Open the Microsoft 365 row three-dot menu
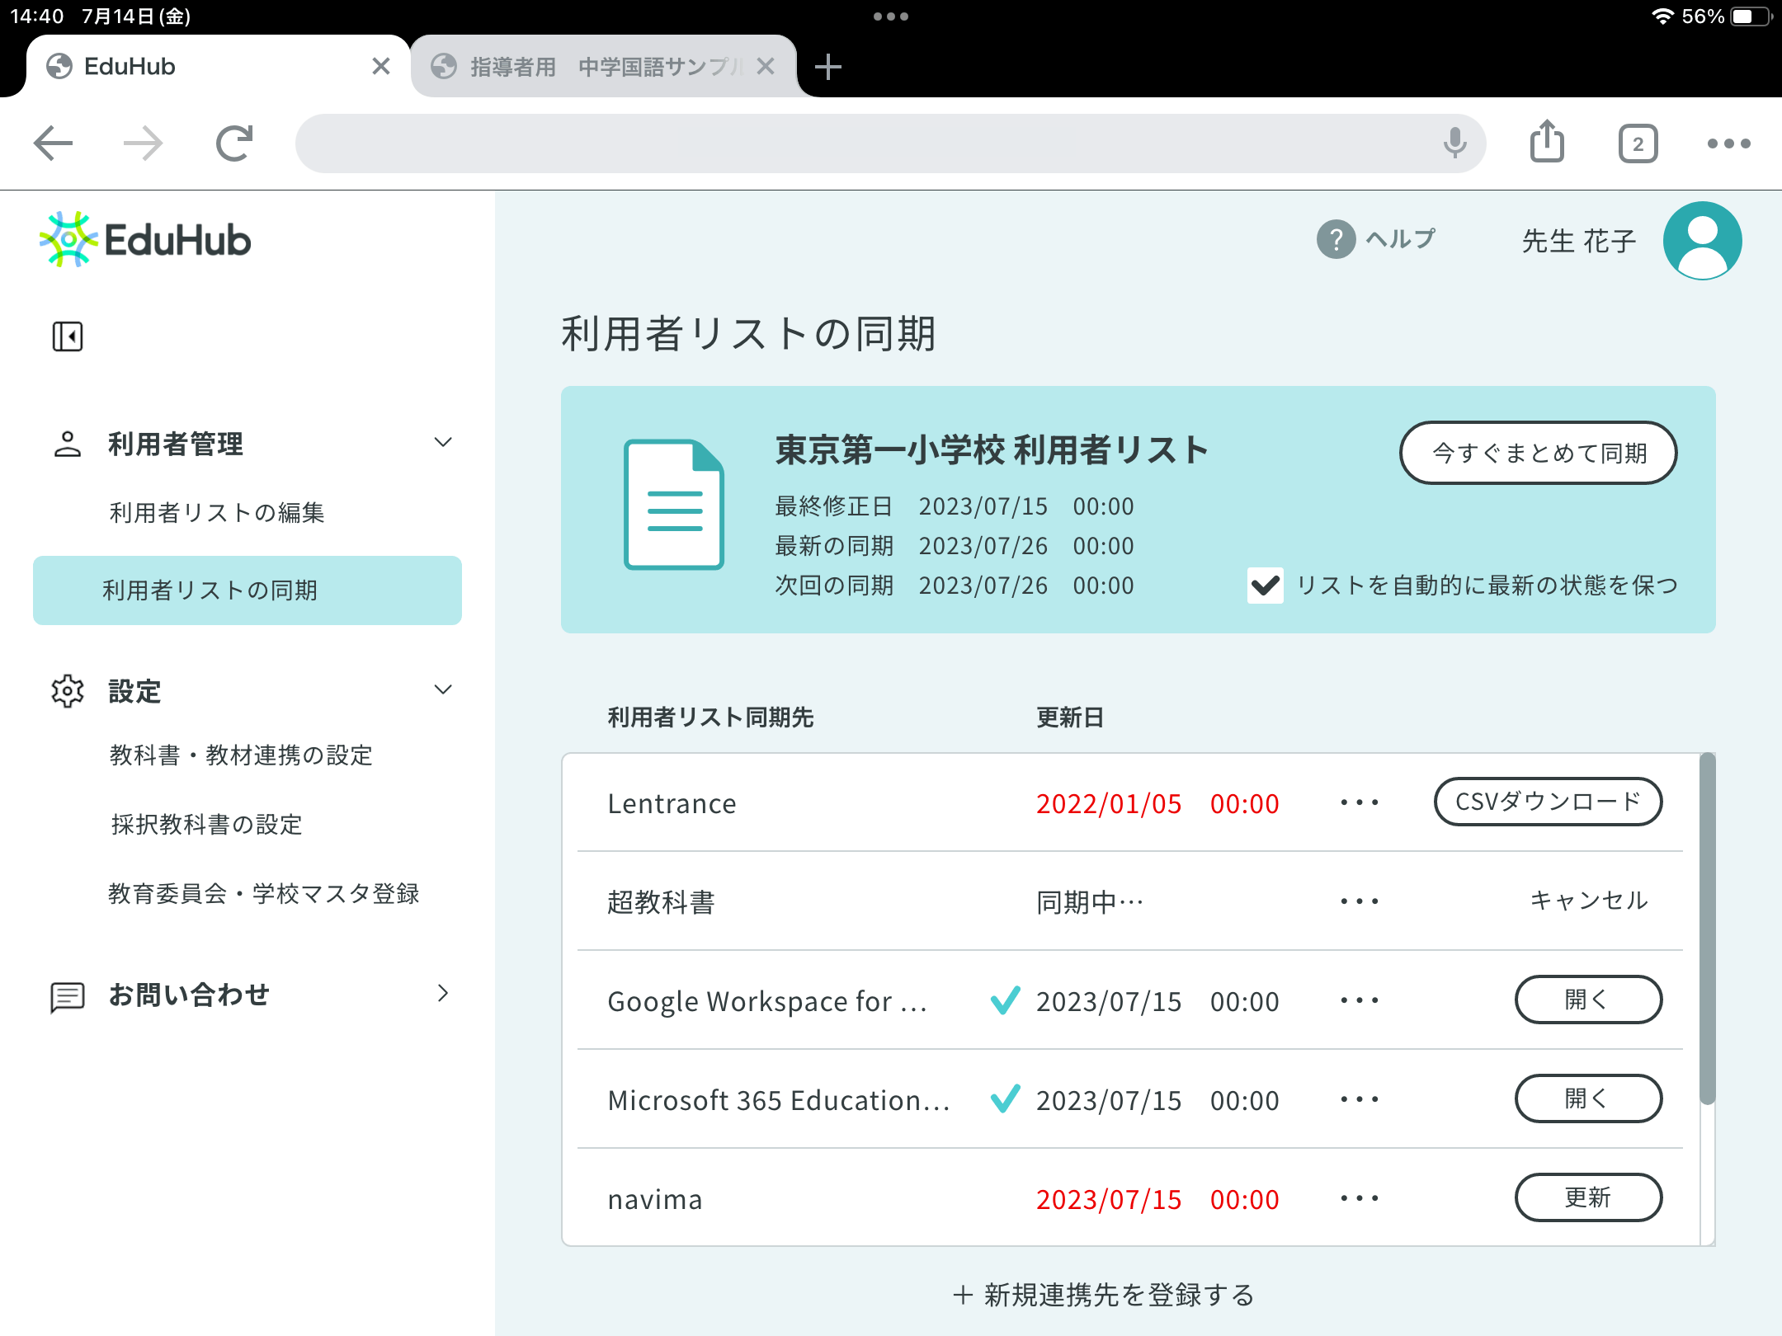The height and width of the screenshot is (1336, 1782). coord(1359,1099)
